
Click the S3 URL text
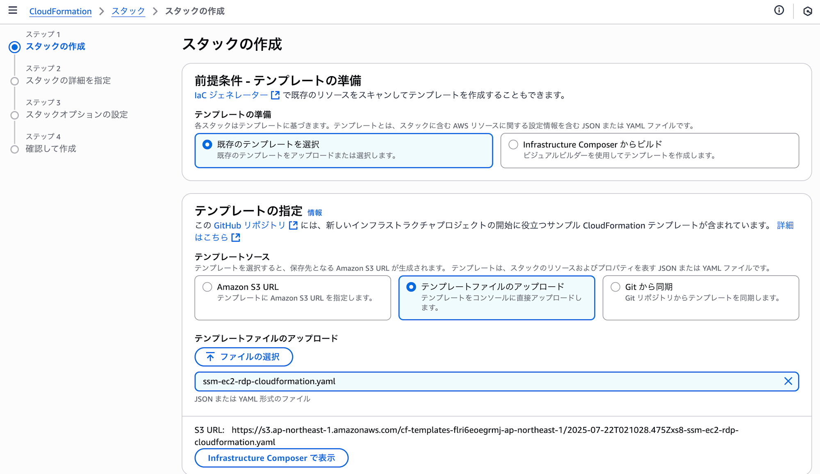466,436
